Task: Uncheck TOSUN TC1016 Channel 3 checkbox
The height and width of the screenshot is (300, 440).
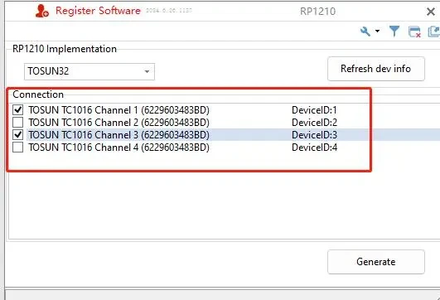Action: pos(18,135)
